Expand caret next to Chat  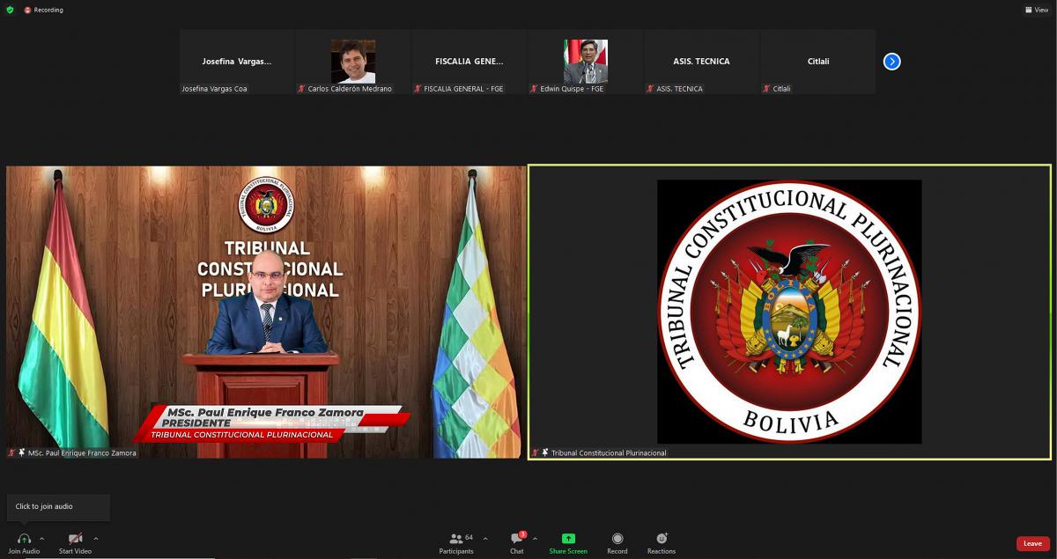[535, 538]
